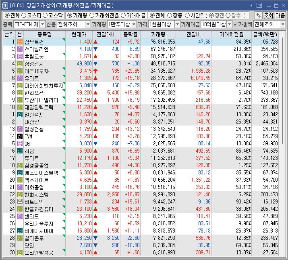
Task: Click 쓰리빌리언 turnover 213.86%
Action: coord(242,49)
